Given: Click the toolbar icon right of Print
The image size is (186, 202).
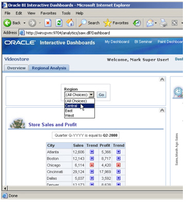Looking at the screenshot, I should coord(175,23).
